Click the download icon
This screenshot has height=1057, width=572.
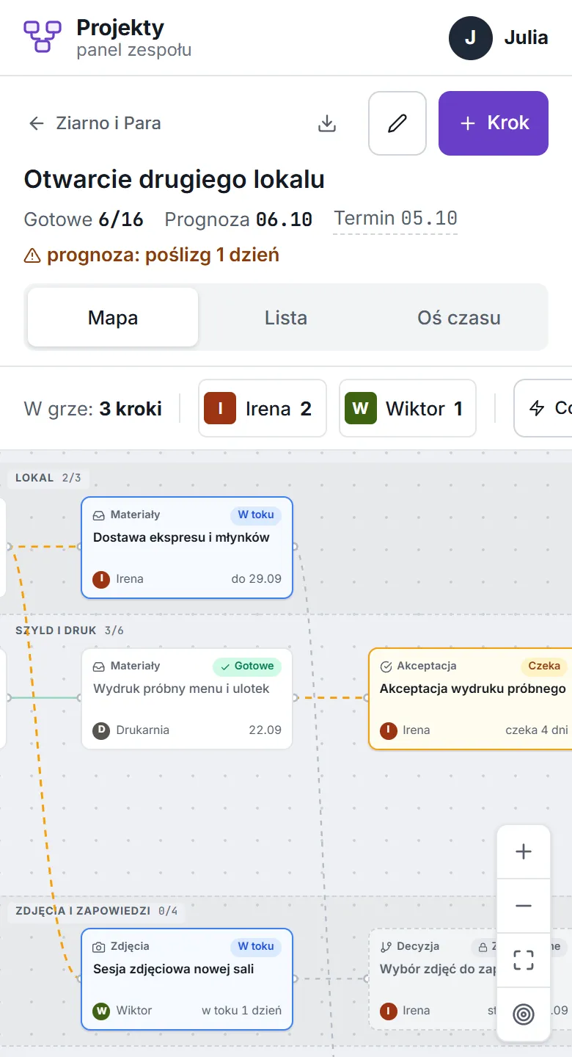327,123
